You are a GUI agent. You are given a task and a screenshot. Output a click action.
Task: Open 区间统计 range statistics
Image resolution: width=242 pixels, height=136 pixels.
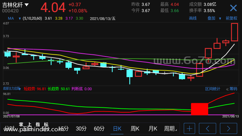[213, 89]
